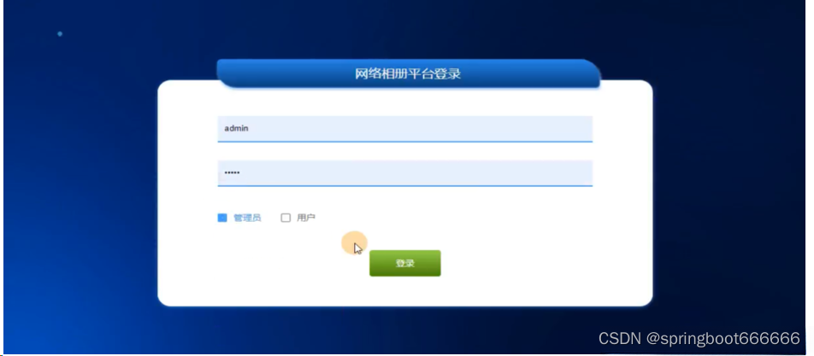
Task: Click the 网络相册平台登录 header title
Action: (x=408, y=73)
